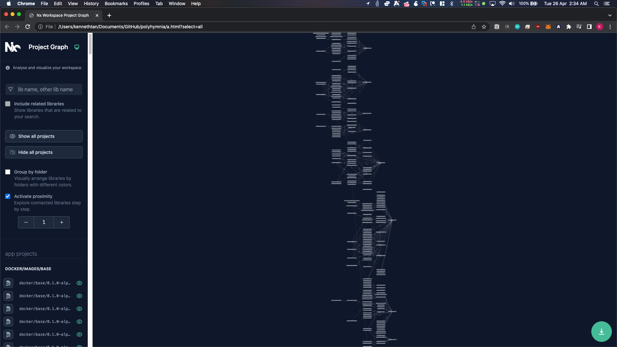This screenshot has width=617, height=347.
Task: Open Spotlight search from the menu bar
Action: click(596, 4)
